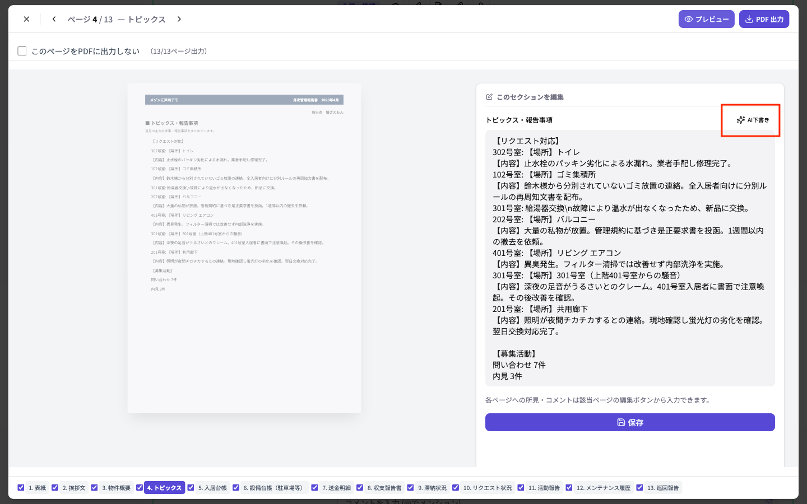Close the page editor with X icon
This screenshot has height=504, width=807.
click(x=26, y=19)
